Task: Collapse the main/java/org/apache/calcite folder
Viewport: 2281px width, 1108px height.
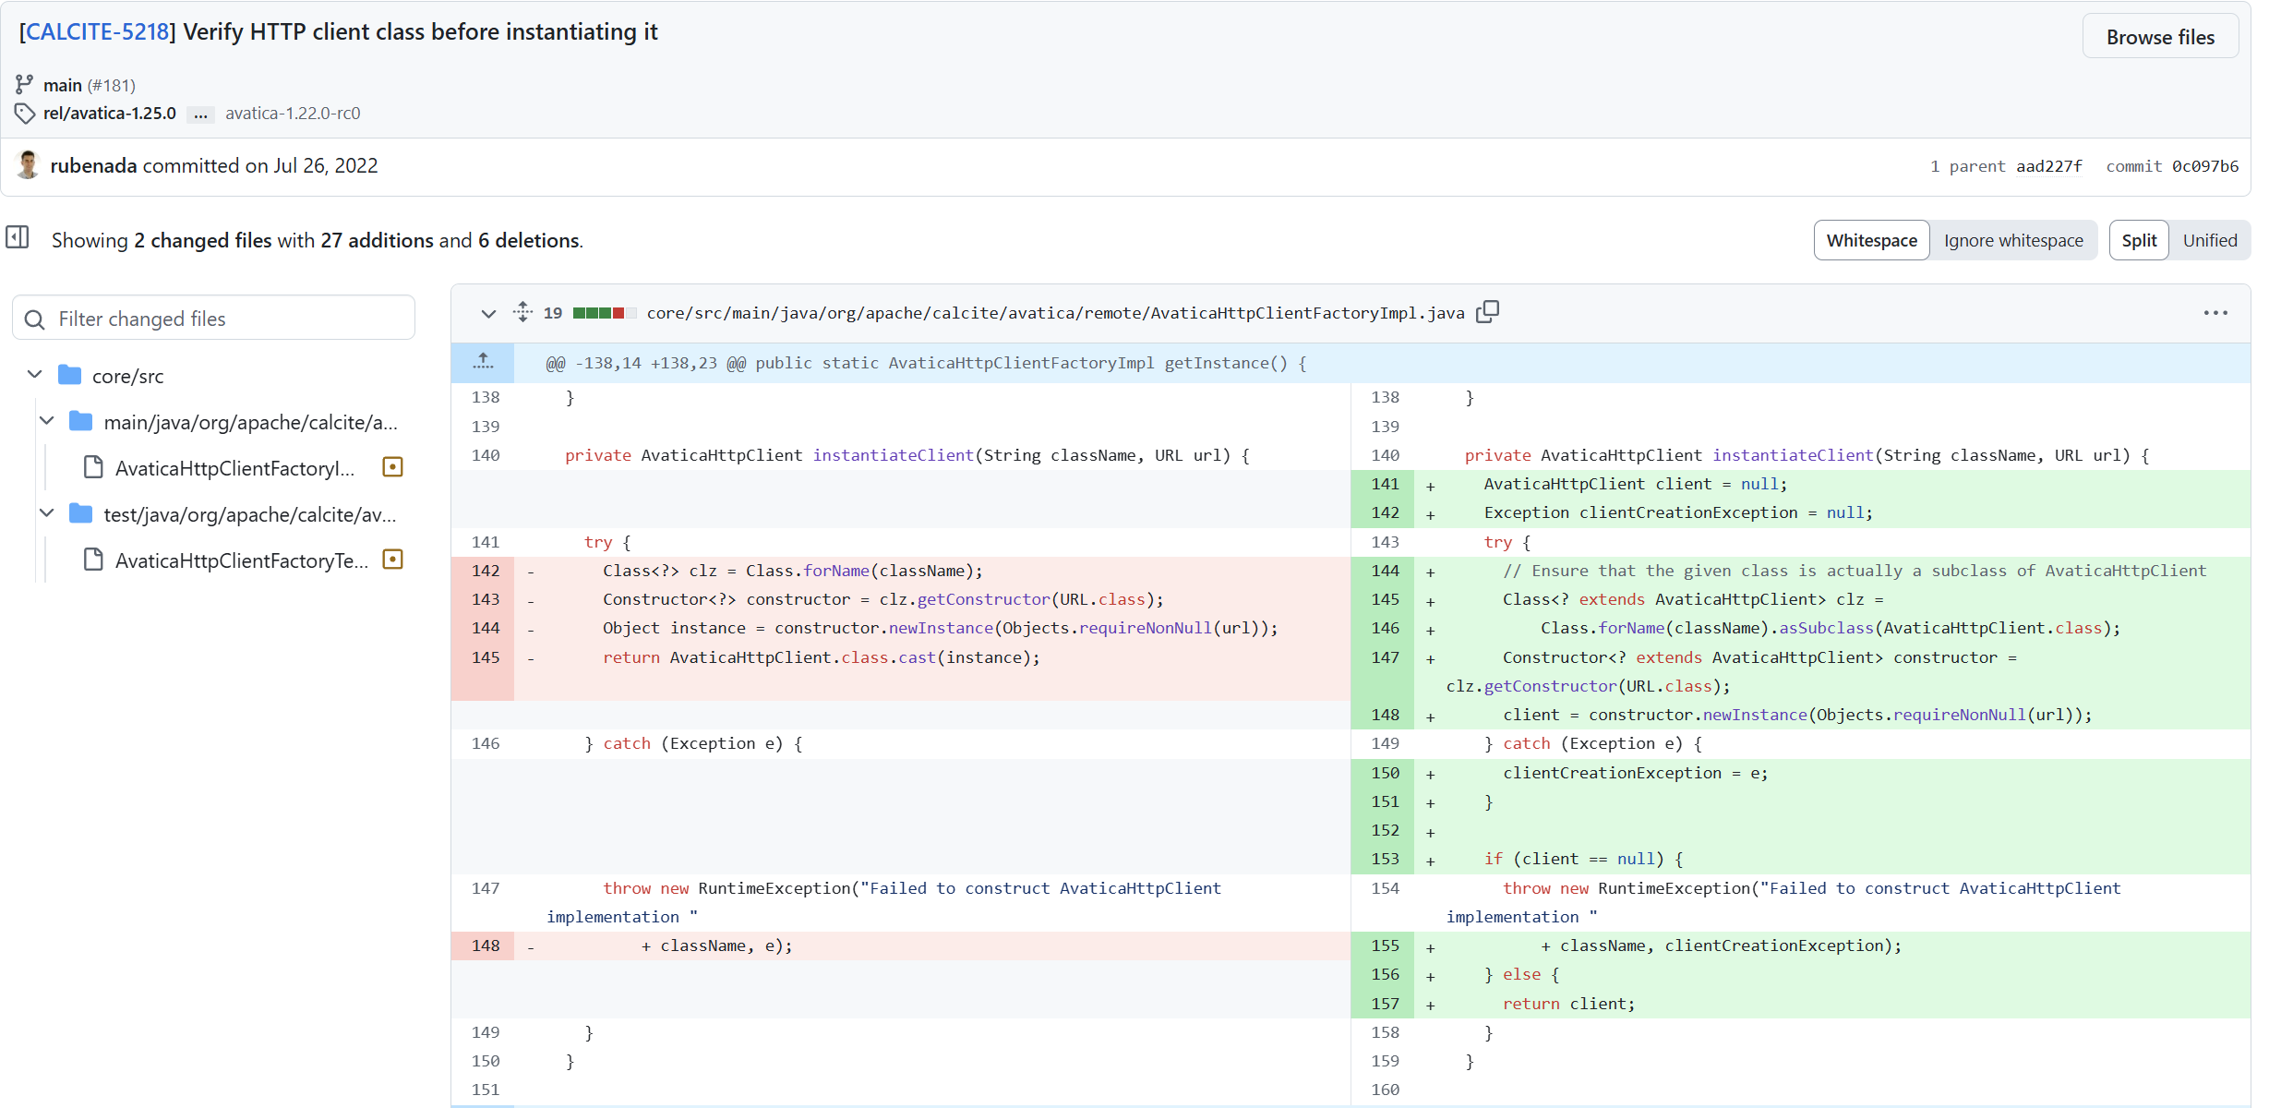Action: 46,421
